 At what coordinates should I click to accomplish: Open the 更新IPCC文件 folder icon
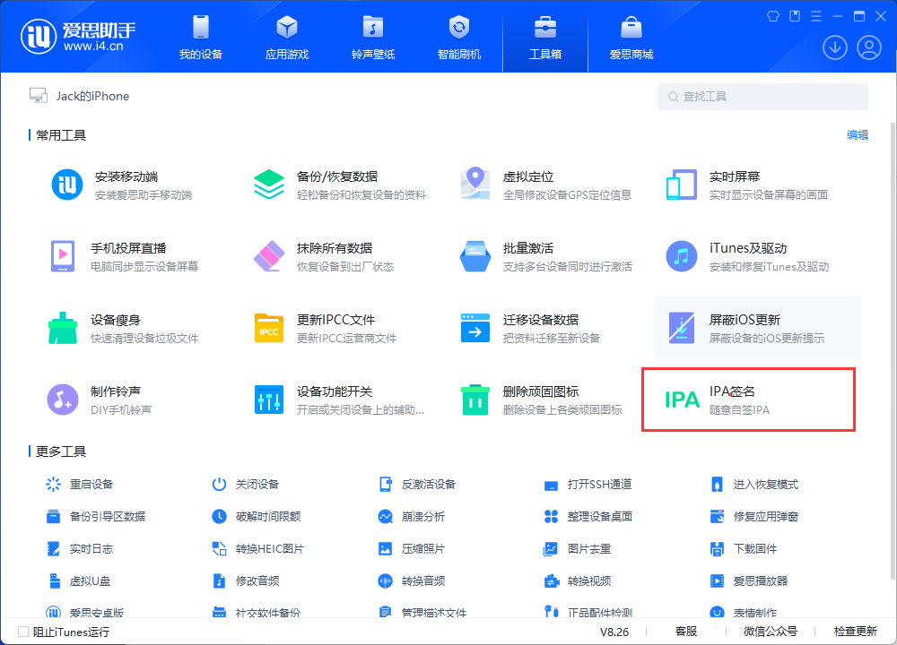[x=269, y=329]
